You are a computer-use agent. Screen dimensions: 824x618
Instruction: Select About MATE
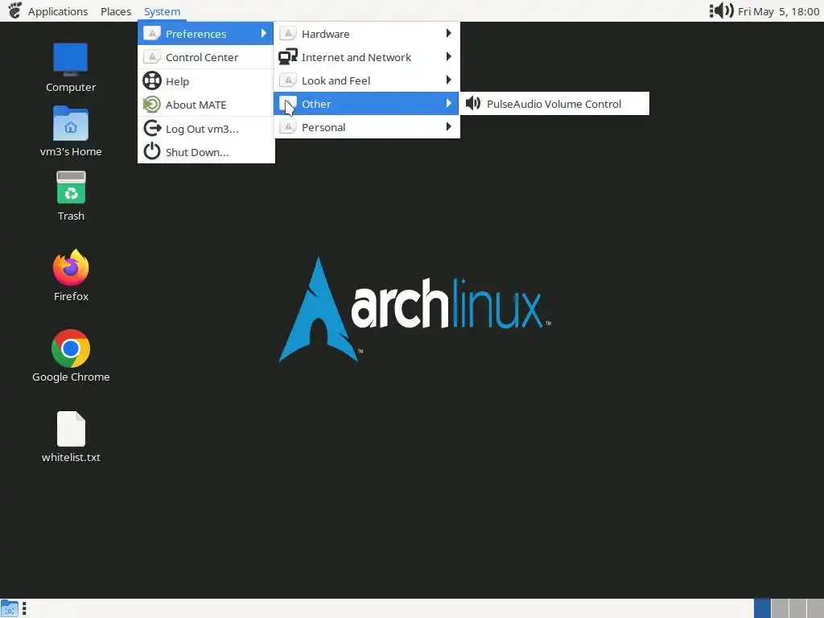point(205,105)
